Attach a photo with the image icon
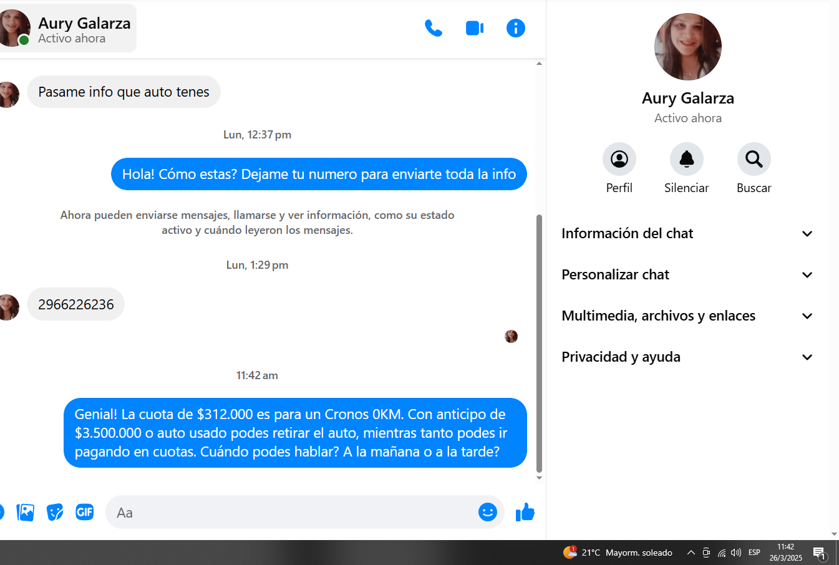The height and width of the screenshot is (565, 839). (25, 512)
